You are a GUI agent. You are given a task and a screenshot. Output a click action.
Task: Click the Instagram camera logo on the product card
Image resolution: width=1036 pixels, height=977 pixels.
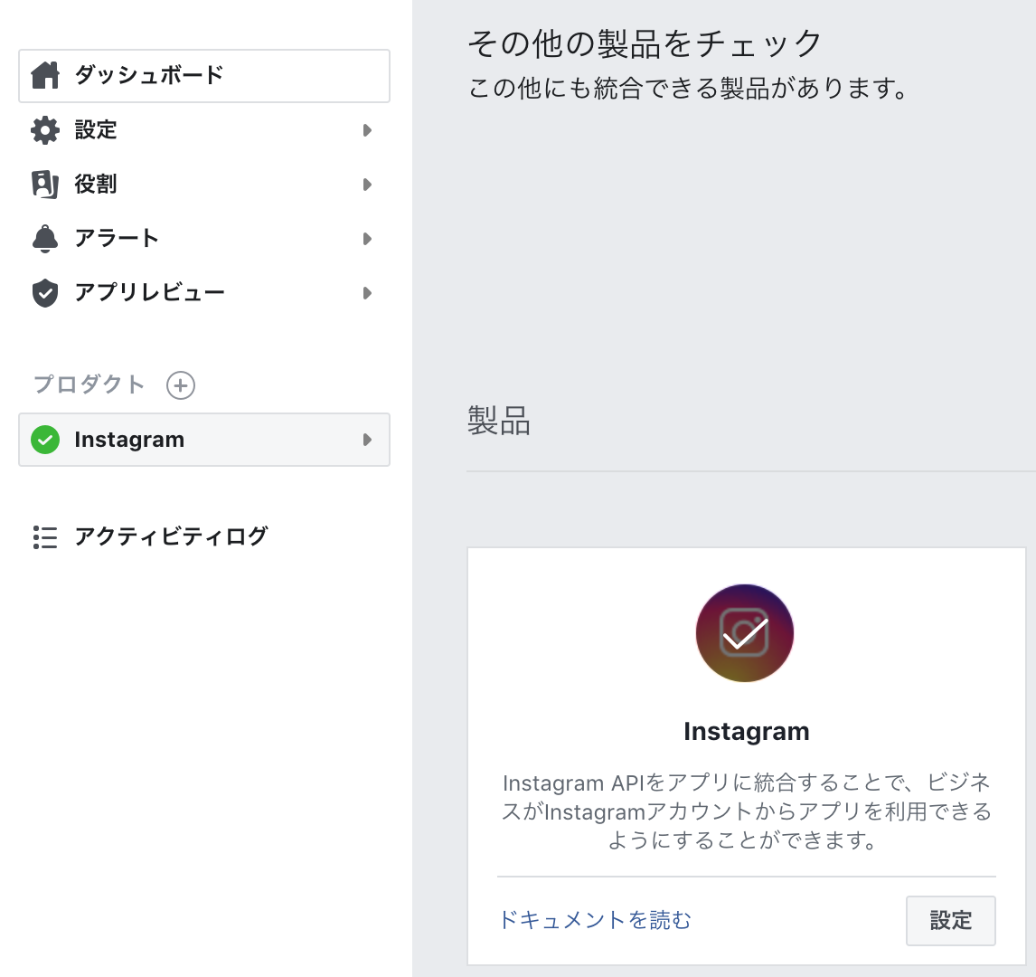pos(744,632)
